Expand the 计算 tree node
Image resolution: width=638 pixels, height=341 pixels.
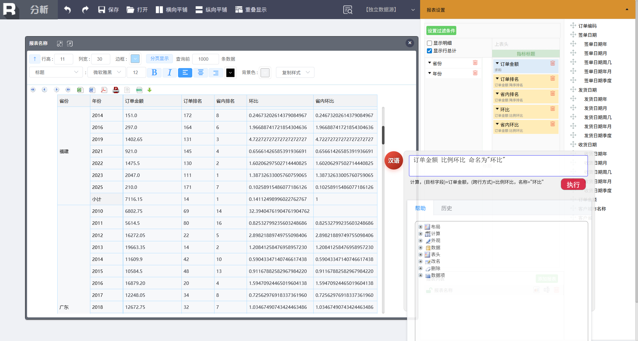(x=420, y=234)
